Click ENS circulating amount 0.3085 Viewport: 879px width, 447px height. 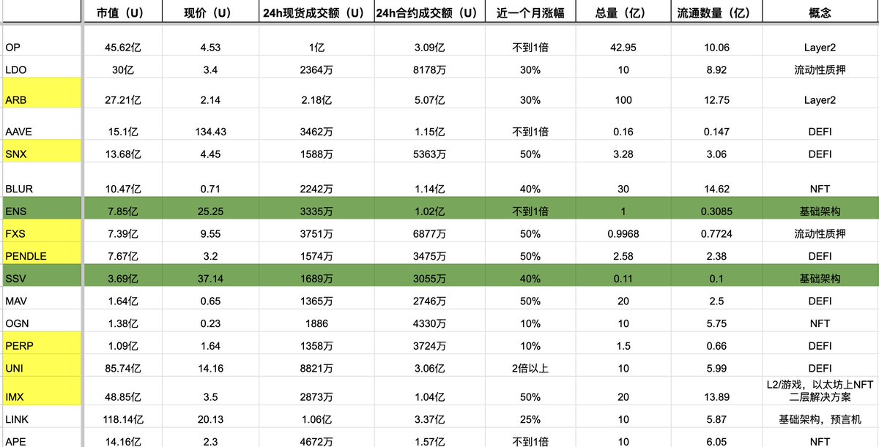pyautogui.click(x=716, y=211)
